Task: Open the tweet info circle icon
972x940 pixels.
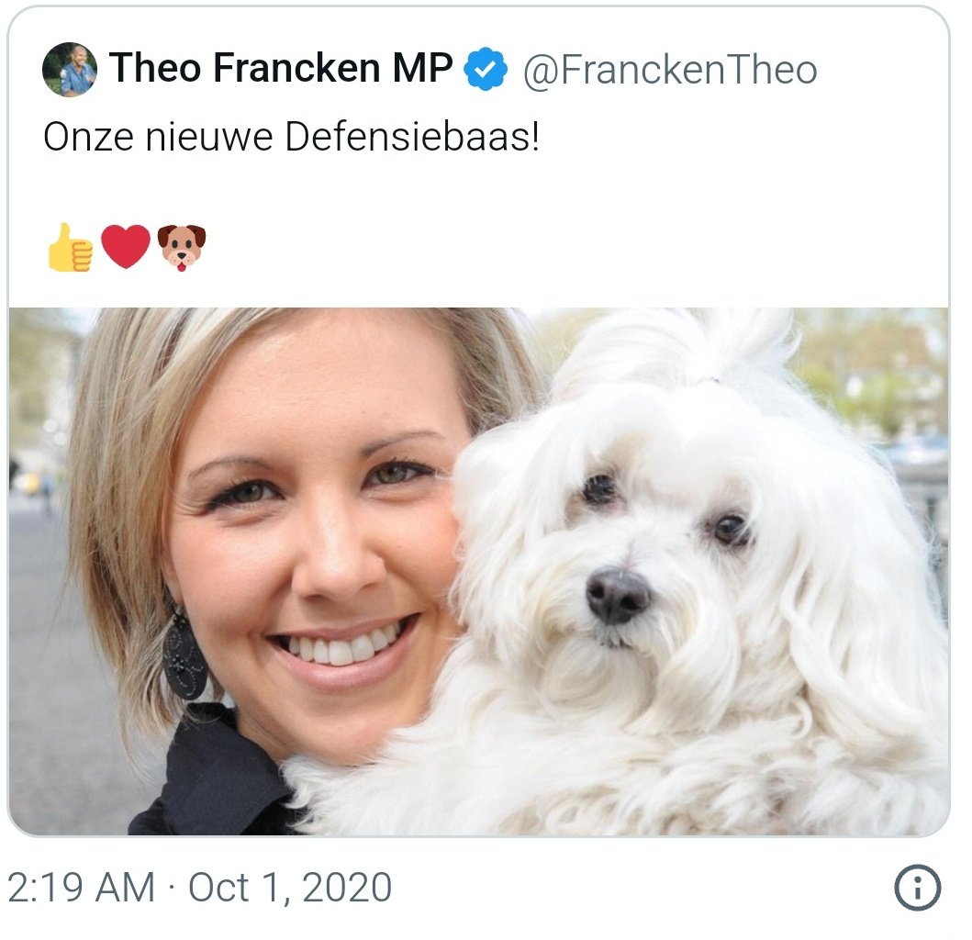Action: [x=918, y=888]
